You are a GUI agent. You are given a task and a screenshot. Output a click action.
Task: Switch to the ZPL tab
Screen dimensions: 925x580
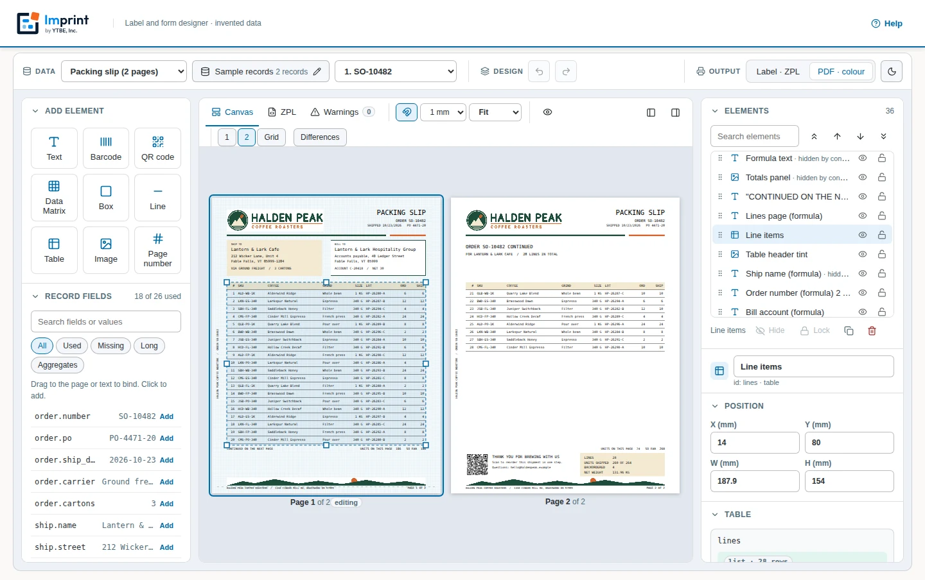(282, 112)
